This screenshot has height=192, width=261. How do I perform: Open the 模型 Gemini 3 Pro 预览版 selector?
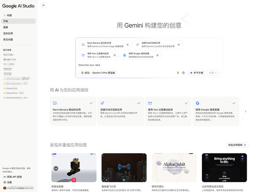(98, 73)
